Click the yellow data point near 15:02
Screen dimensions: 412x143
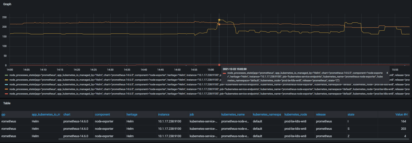pos(219,20)
